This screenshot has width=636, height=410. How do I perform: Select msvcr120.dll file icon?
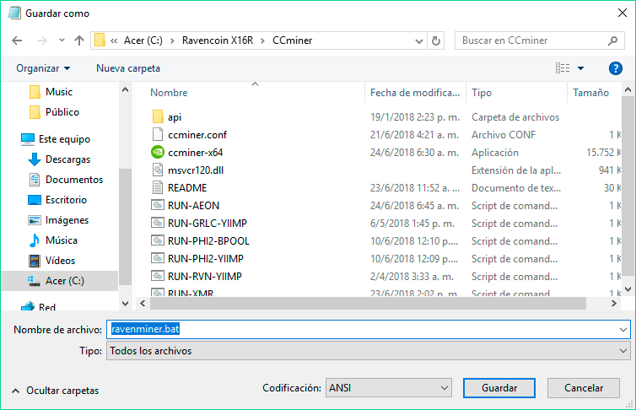[158, 170]
